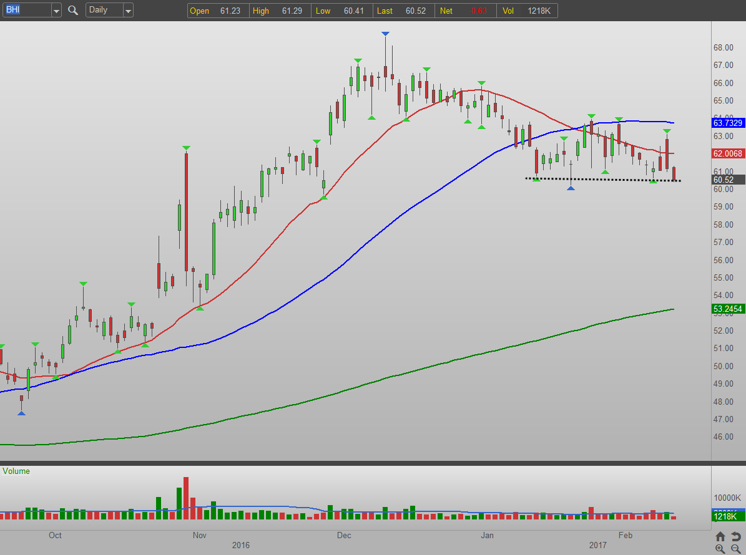
Task: Zoom out with the minus magnifier
Action: tap(735, 549)
